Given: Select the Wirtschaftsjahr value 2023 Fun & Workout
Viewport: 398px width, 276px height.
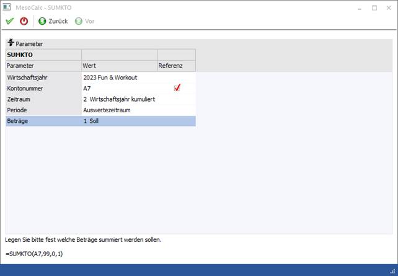Looking at the screenshot, I should coord(110,78).
